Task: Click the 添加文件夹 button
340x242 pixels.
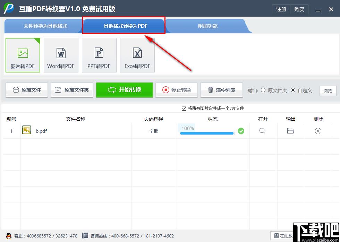Action: 72,90
